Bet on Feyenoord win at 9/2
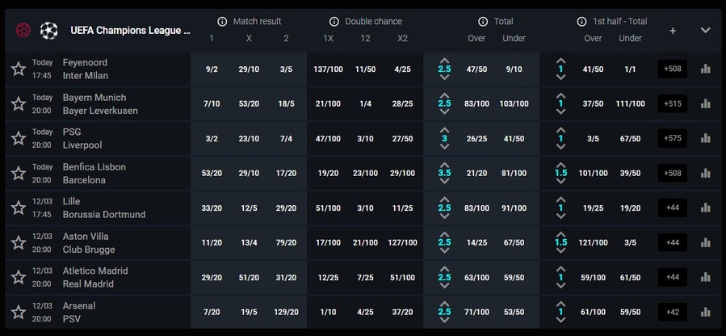This screenshot has width=726, height=336. 212,69
